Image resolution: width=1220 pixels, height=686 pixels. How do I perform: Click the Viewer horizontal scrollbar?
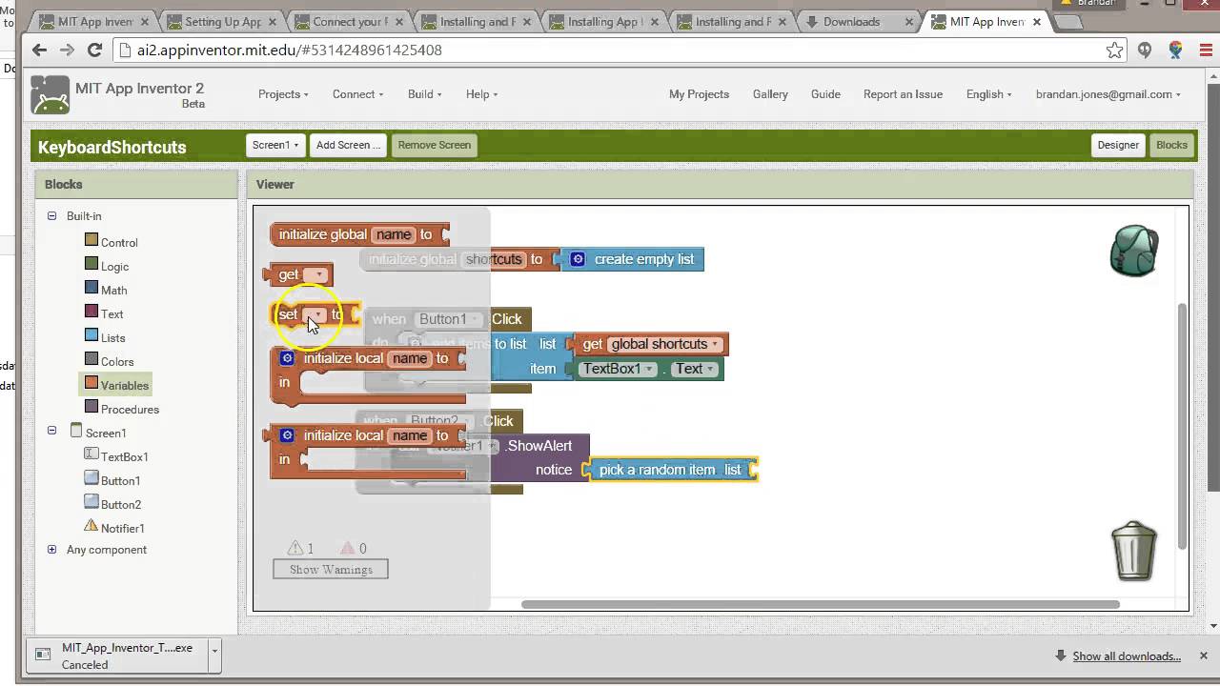[x=821, y=604]
